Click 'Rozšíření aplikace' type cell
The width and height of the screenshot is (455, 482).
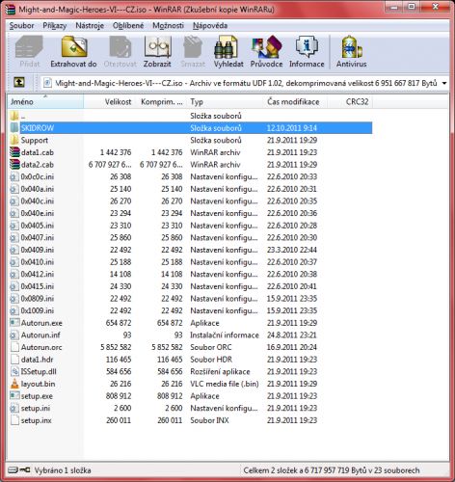[220, 372]
